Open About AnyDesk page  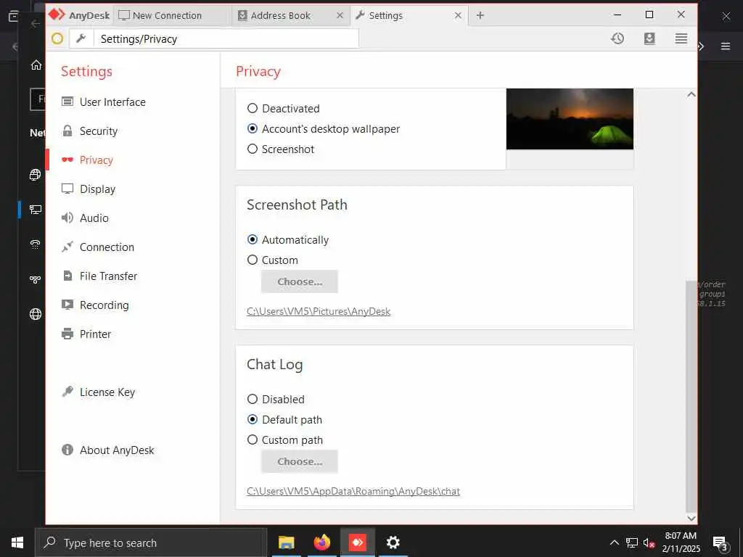117,450
